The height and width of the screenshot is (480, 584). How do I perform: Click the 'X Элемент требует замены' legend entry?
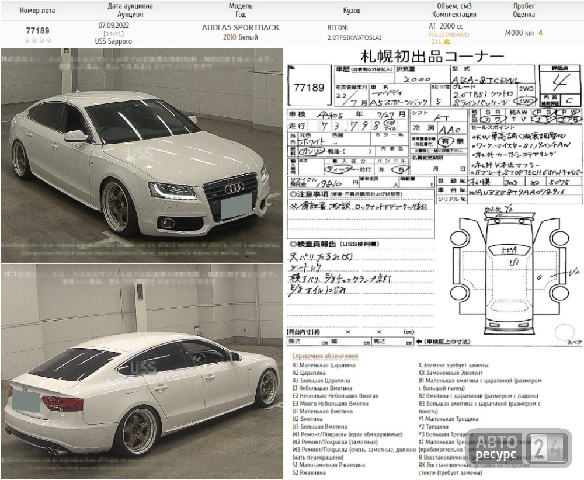pos(453,366)
